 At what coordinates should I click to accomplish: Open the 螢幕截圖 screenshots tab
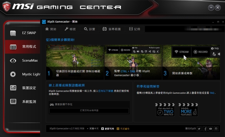tap(112, 29)
